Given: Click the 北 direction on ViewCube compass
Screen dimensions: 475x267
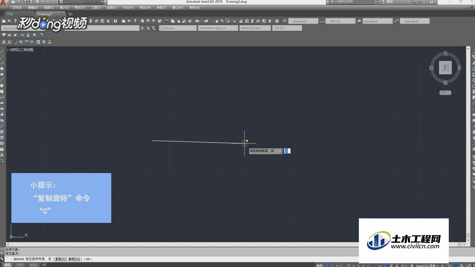Looking at the screenshot, I should pyautogui.click(x=445, y=53).
